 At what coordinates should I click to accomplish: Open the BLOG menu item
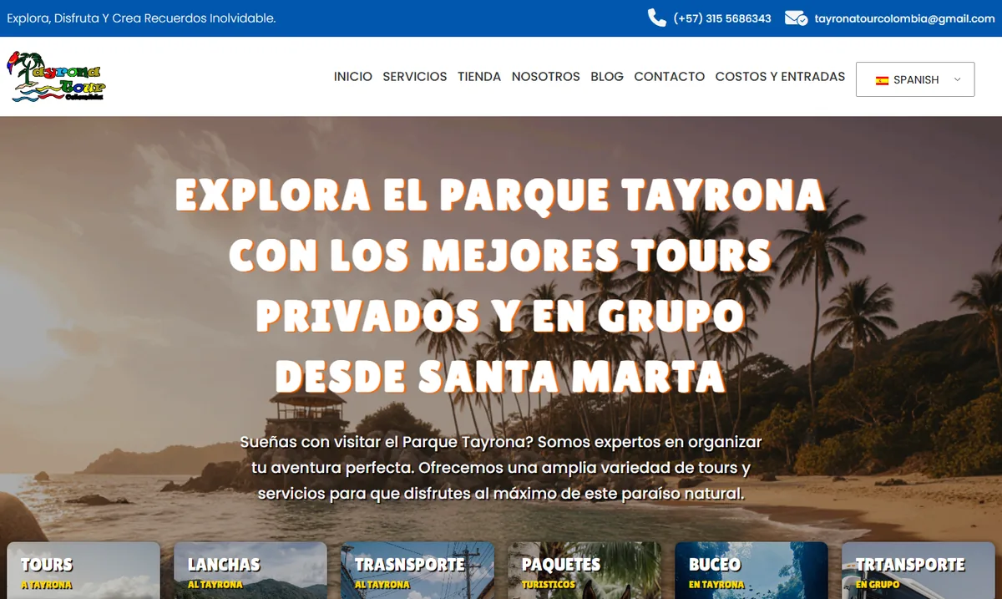click(607, 76)
